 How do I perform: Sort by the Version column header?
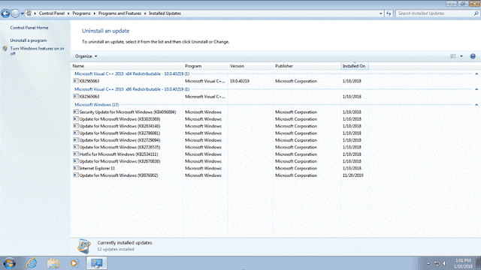click(x=250, y=66)
